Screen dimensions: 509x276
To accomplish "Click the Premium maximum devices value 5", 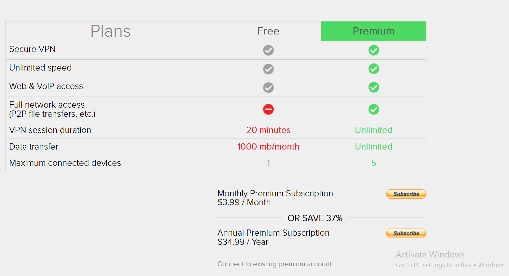I will click(374, 163).
